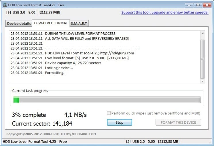
Task: Click the '3% complete' status text
Action: click(x=29, y=115)
